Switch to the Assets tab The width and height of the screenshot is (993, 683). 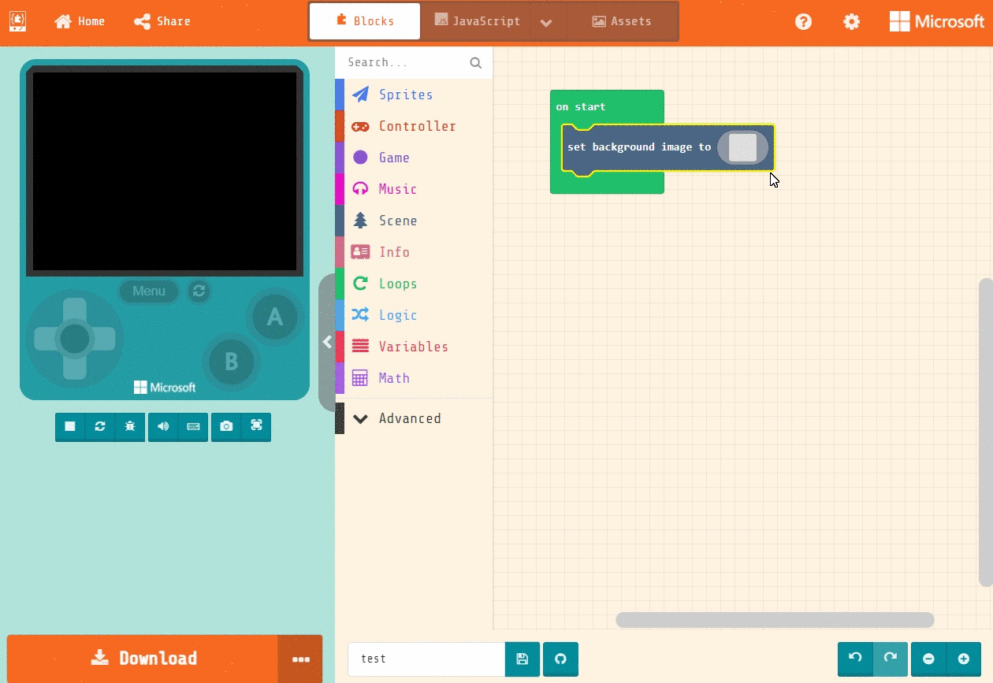(622, 21)
